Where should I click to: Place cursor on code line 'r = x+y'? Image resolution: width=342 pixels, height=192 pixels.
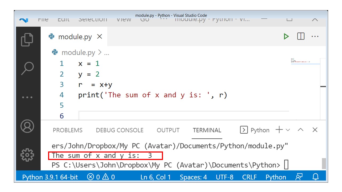95,85
